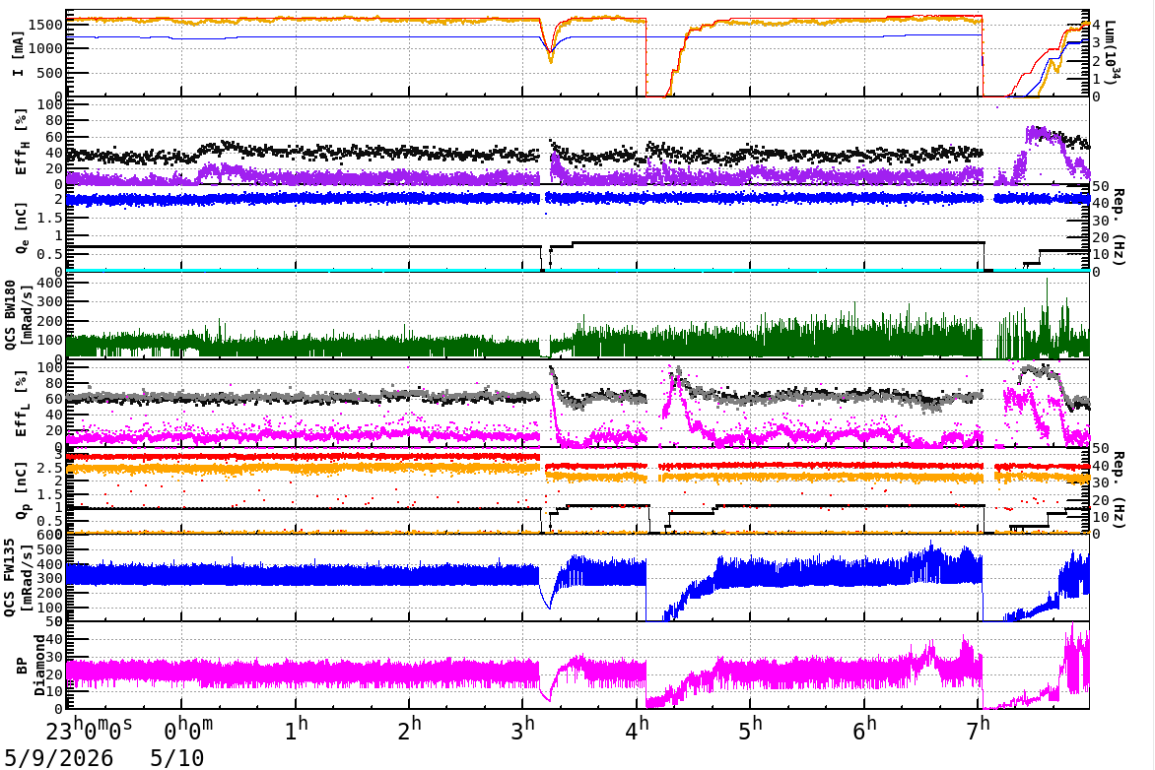Click the "1000" tick on I [mA] axis

(x=45, y=48)
